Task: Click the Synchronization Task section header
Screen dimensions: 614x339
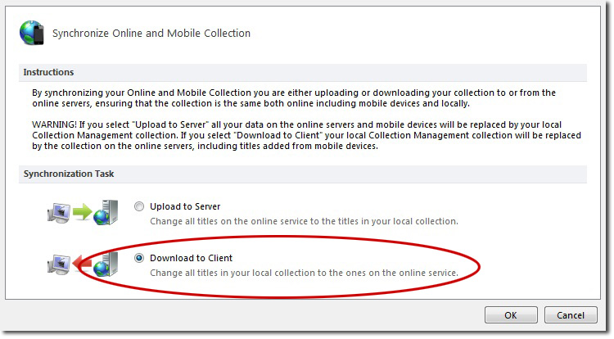Action: coord(303,174)
